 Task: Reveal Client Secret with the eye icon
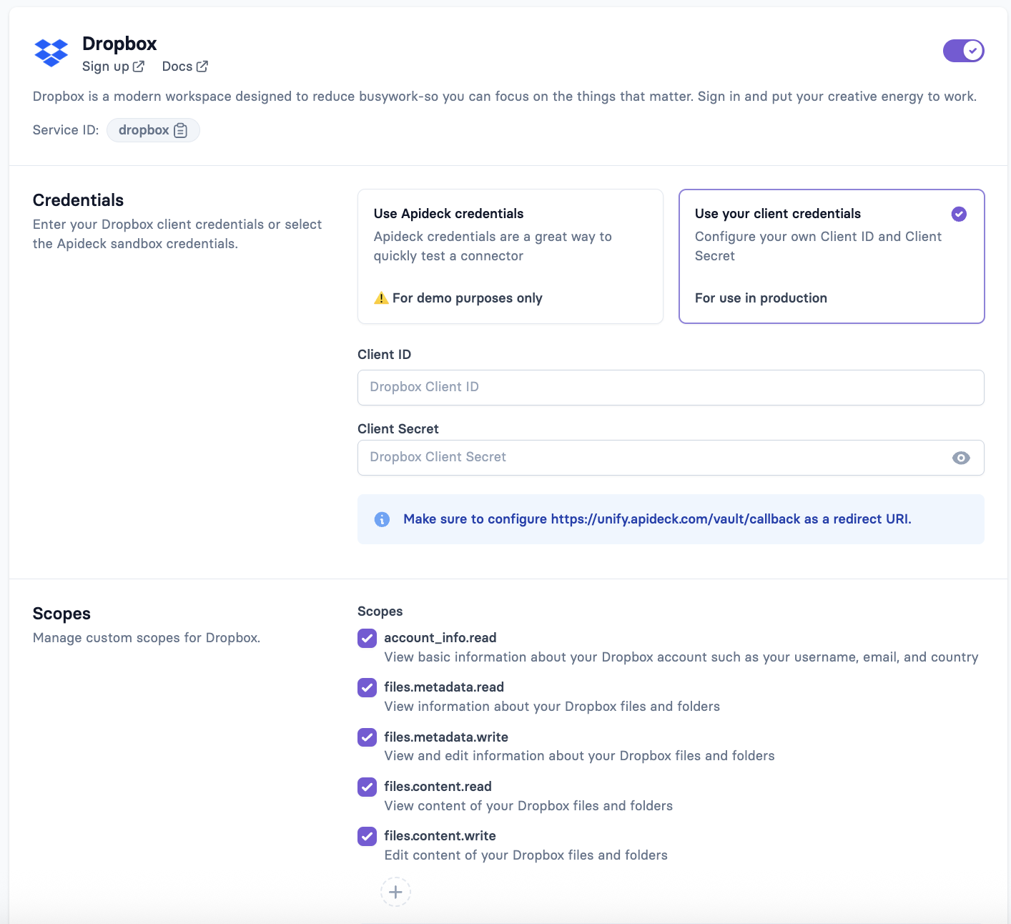point(961,458)
